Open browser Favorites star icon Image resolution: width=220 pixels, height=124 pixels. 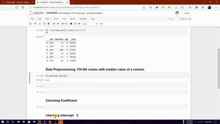point(190,7)
